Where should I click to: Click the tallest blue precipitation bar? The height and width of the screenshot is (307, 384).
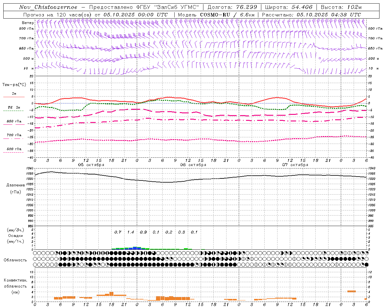[135, 248]
